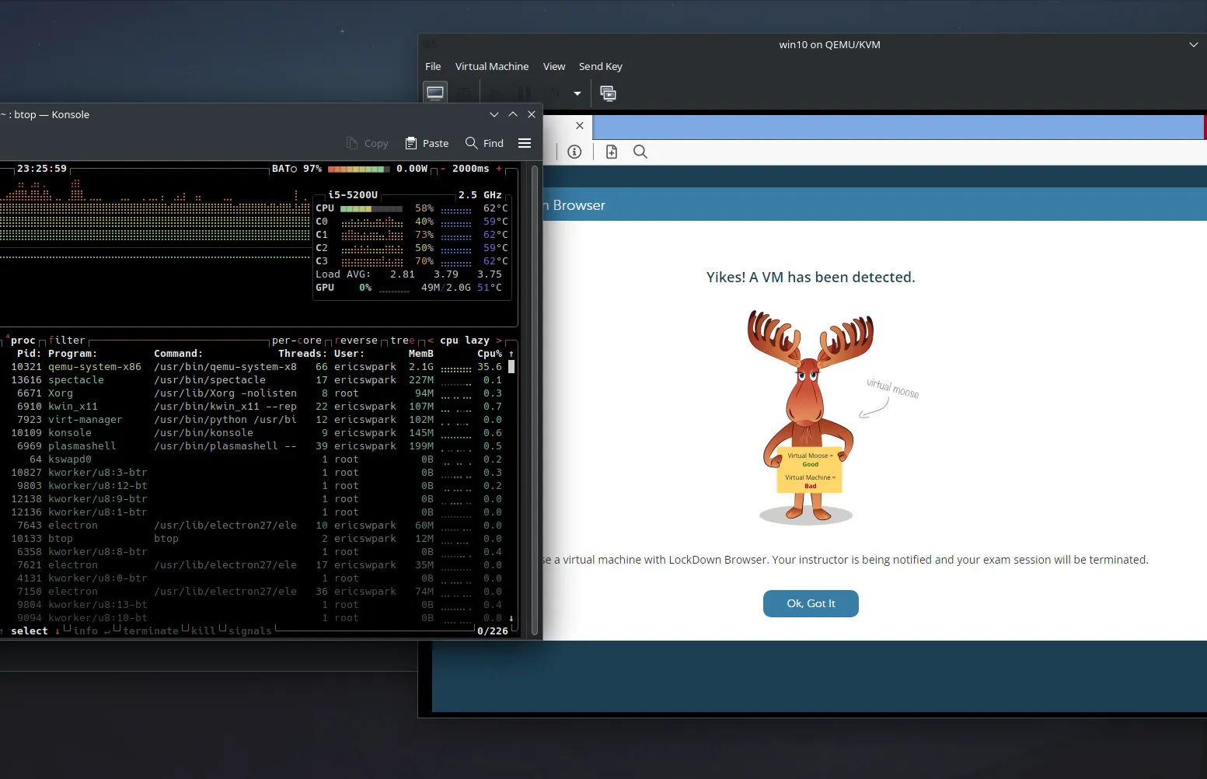Click the graphical console monitor icon
The width and height of the screenshot is (1207, 779).
435,93
